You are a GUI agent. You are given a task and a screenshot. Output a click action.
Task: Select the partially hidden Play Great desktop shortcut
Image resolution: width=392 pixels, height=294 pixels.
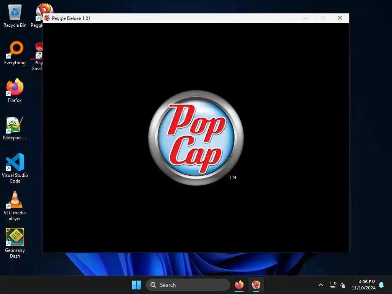point(37,56)
